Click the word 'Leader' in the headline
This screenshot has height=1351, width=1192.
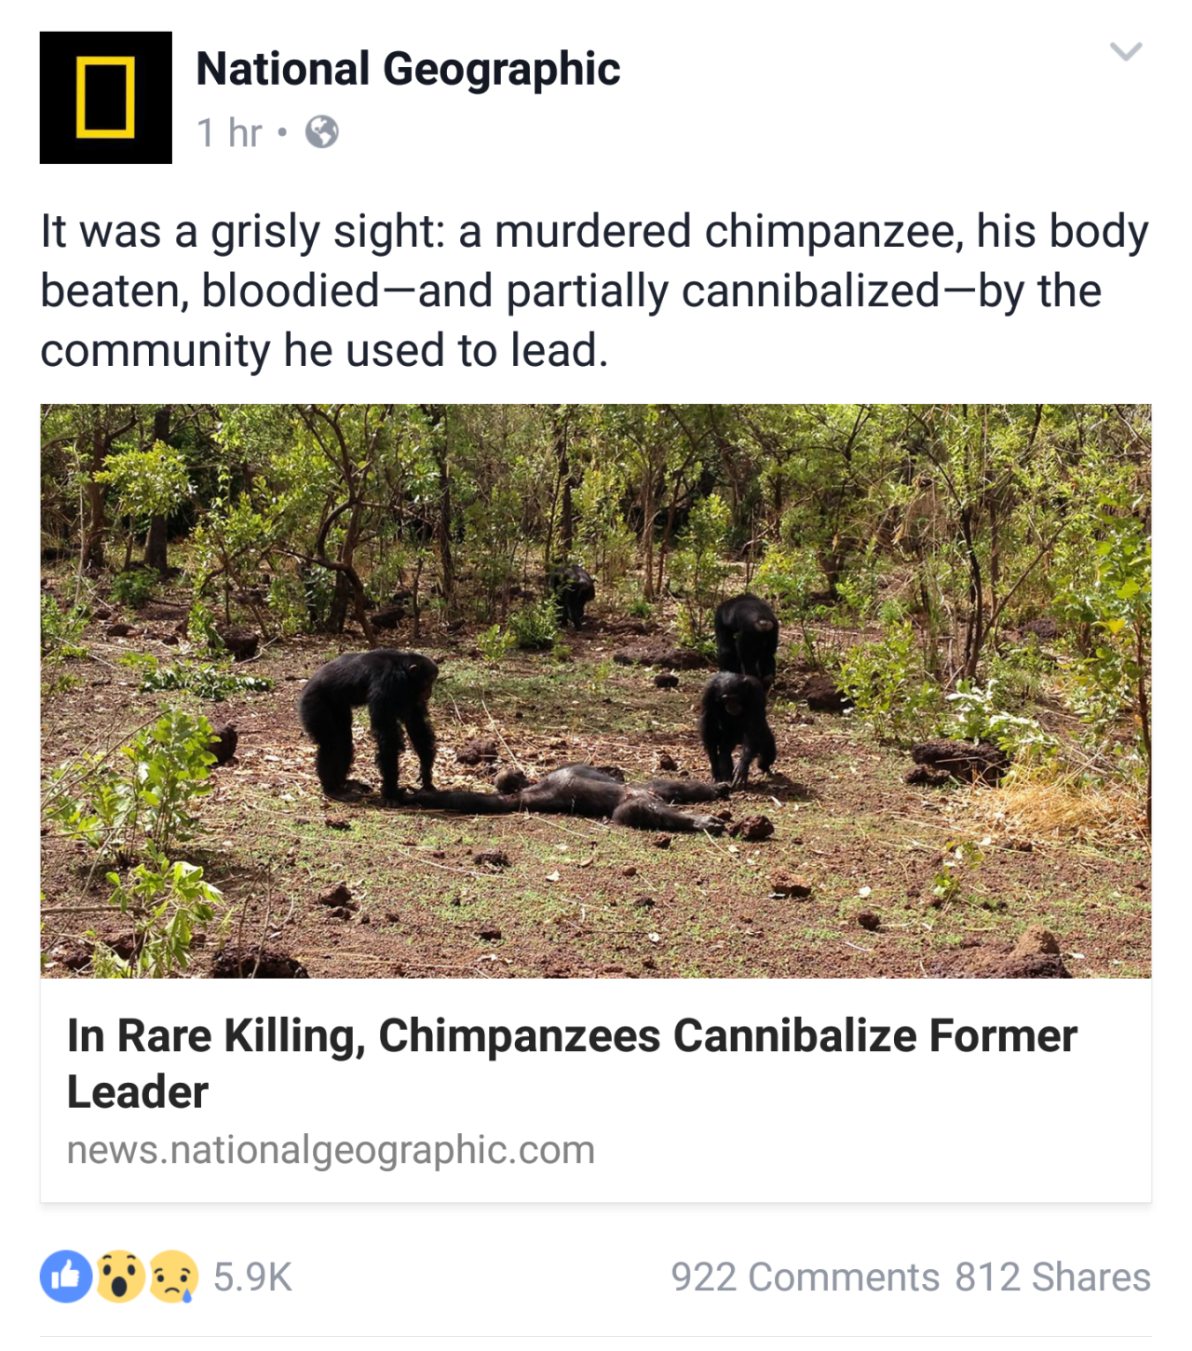138,1091
